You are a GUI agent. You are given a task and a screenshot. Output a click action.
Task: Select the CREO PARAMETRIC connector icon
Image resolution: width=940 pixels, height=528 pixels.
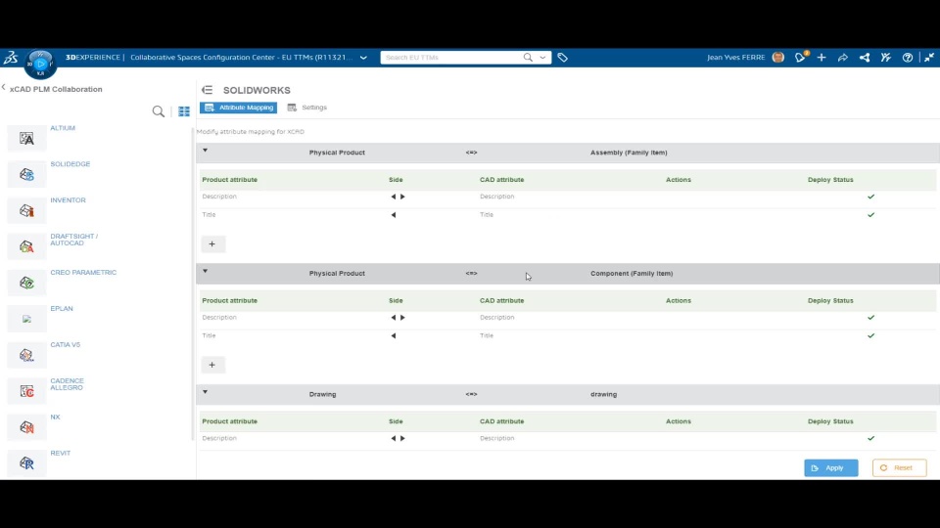pyautogui.click(x=26, y=283)
